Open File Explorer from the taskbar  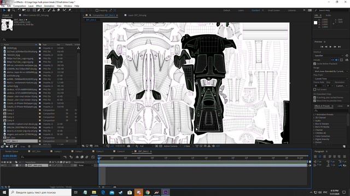94,192
